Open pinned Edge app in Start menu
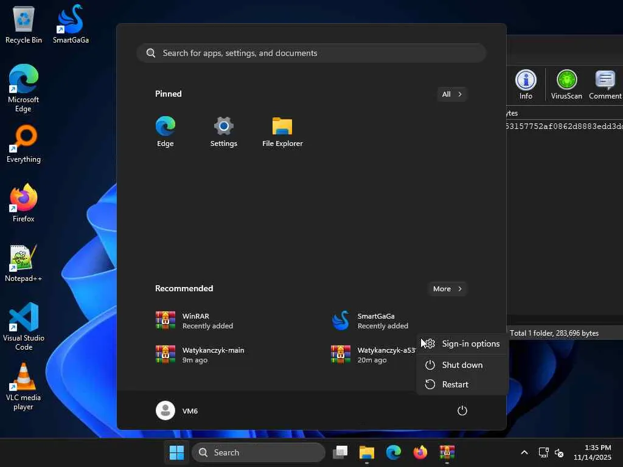Viewport: 623px width, 467px height. point(165,132)
